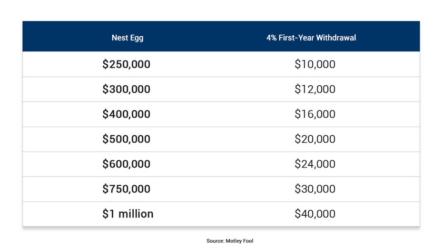
Task: Click the Motley Fool source name
Action: 239,241
